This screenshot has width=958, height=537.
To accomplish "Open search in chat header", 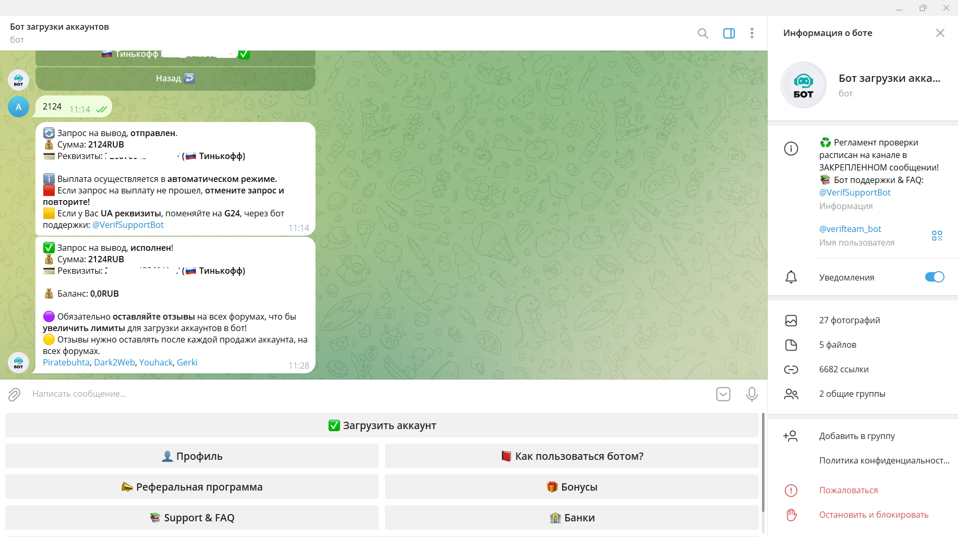I will click(x=702, y=33).
